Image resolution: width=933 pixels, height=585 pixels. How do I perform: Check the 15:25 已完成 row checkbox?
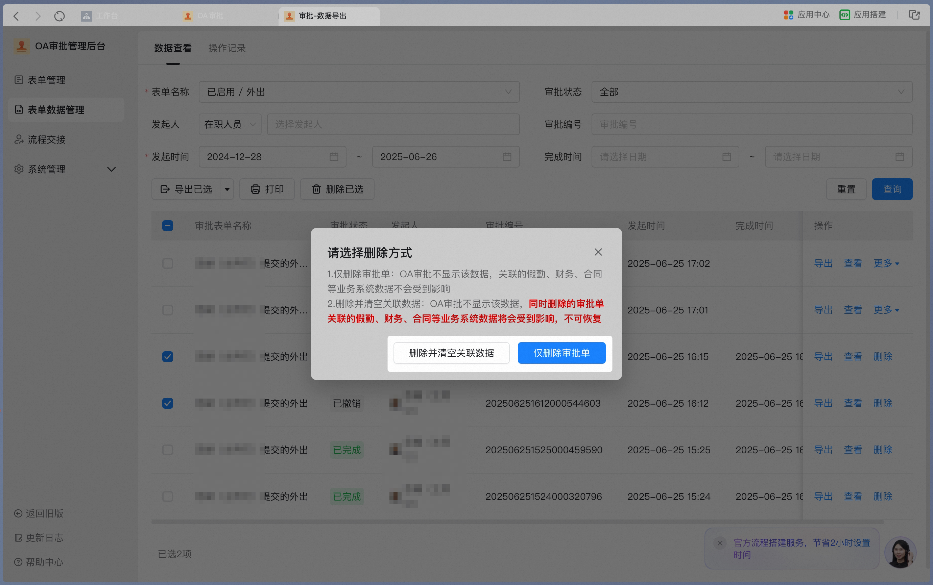pyautogui.click(x=168, y=450)
